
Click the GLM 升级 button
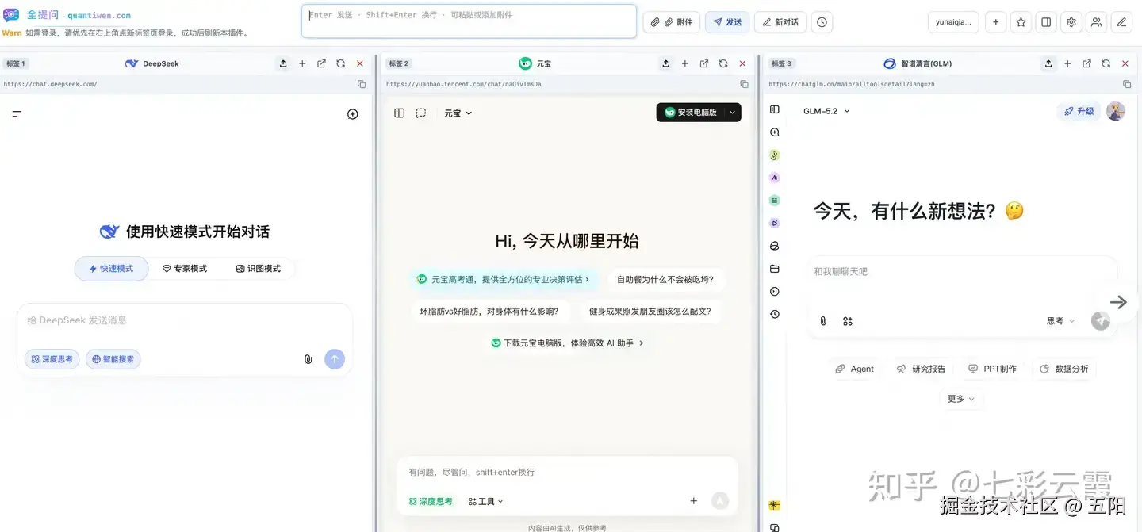1079,111
